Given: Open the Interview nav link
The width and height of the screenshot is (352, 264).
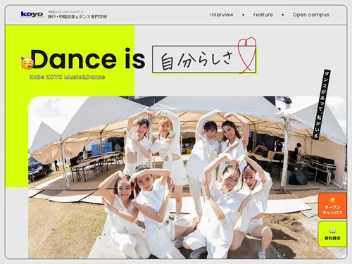Looking at the screenshot, I should click(x=222, y=15).
